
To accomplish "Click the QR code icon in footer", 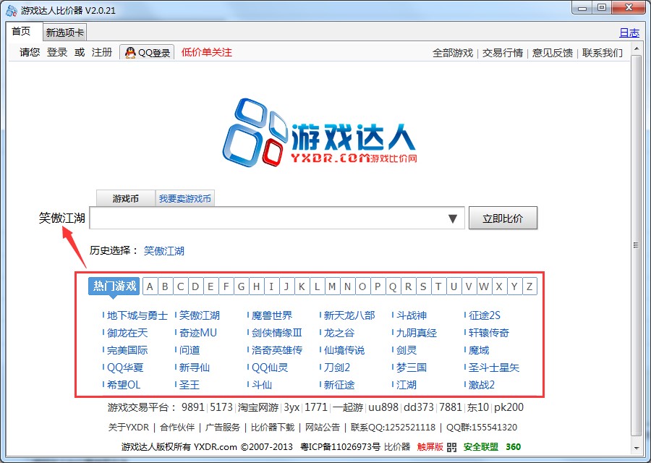I will pyautogui.click(x=451, y=447).
